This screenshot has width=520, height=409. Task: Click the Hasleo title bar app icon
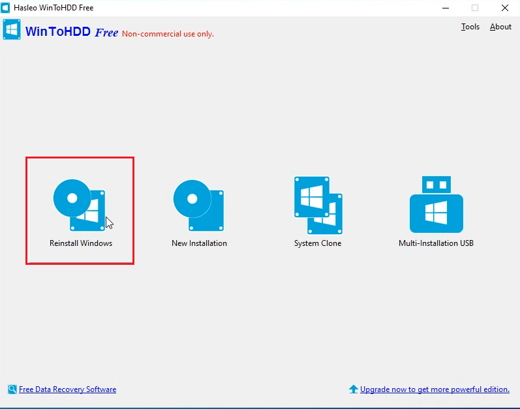click(x=5, y=8)
